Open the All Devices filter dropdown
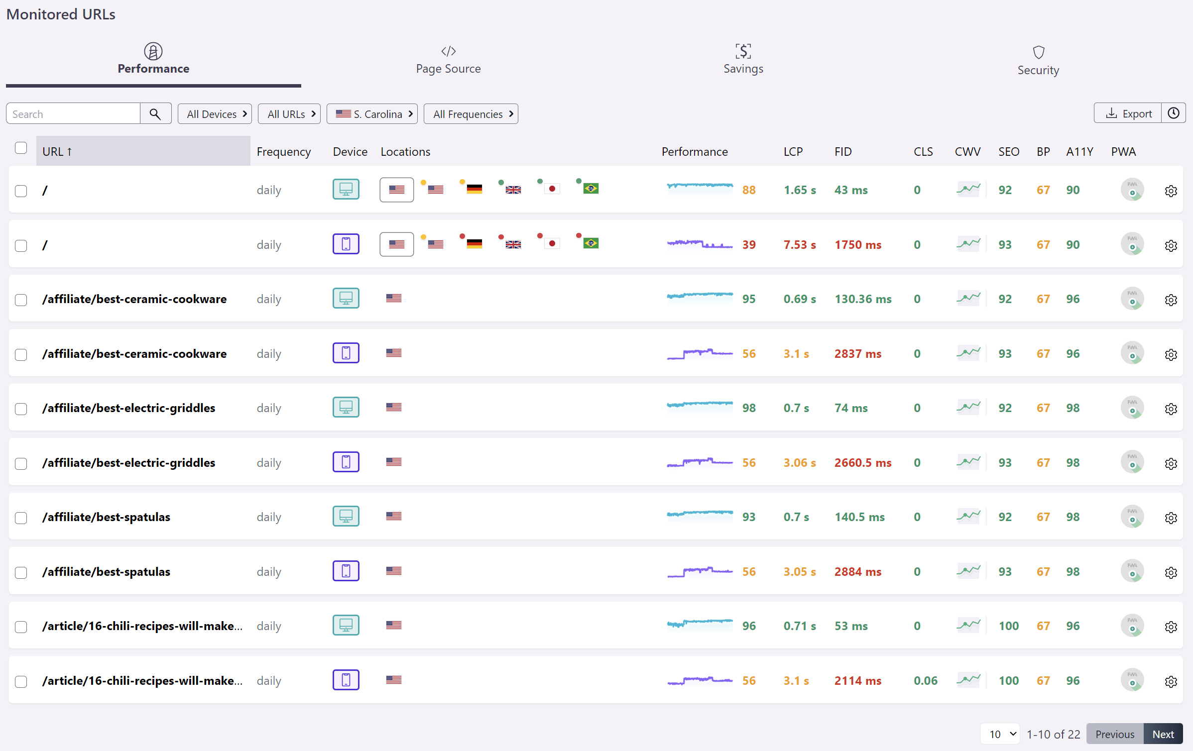 click(215, 114)
